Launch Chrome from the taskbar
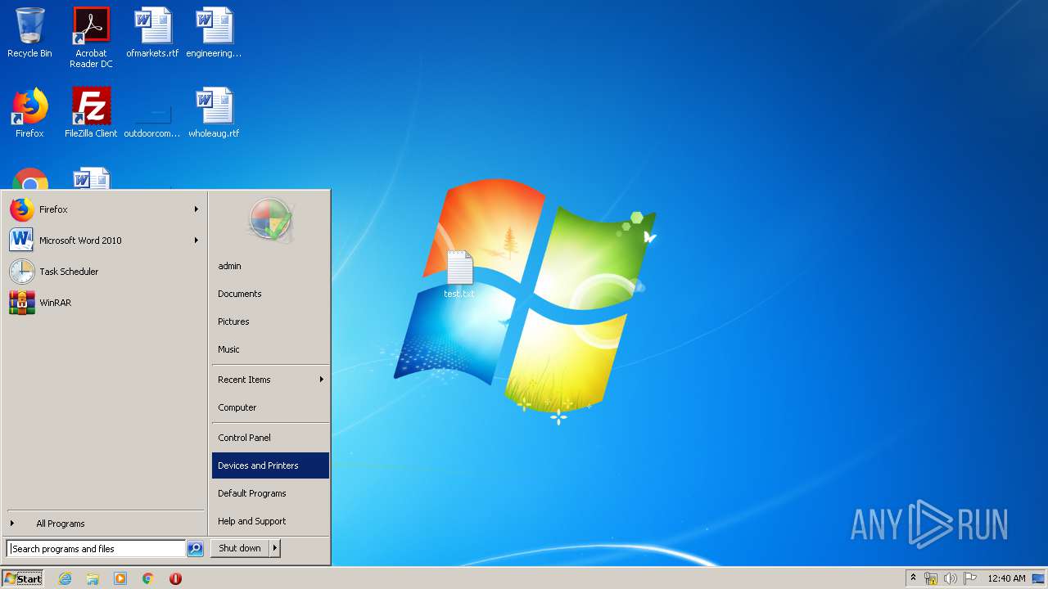Screen dimensions: 1048x589 (148, 578)
